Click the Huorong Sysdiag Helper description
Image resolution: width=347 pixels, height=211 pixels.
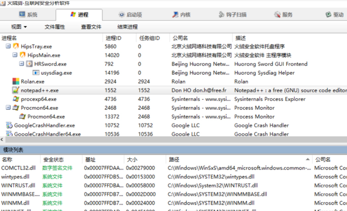click(264, 73)
